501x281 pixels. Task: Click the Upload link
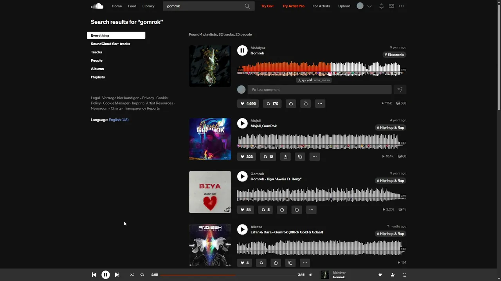(x=344, y=6)
